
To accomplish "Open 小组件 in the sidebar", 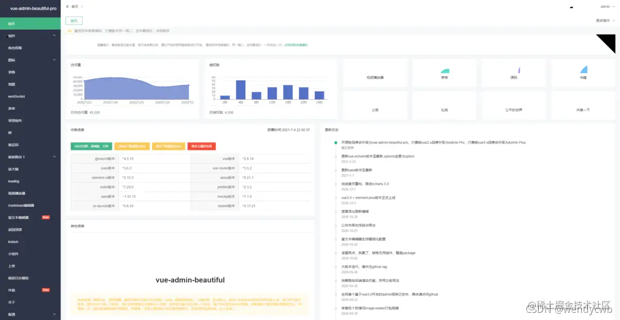I will pyautogui.click(x=30, y=254).
